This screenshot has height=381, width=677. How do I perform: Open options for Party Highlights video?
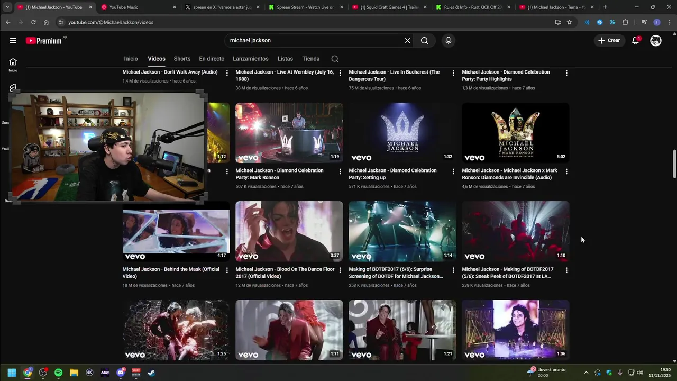tap(566, 73)
